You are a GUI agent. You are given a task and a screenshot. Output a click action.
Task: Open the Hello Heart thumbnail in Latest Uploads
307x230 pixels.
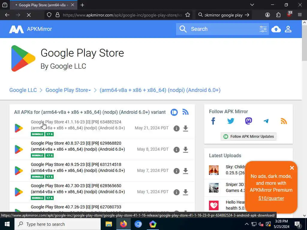(213, 205)
